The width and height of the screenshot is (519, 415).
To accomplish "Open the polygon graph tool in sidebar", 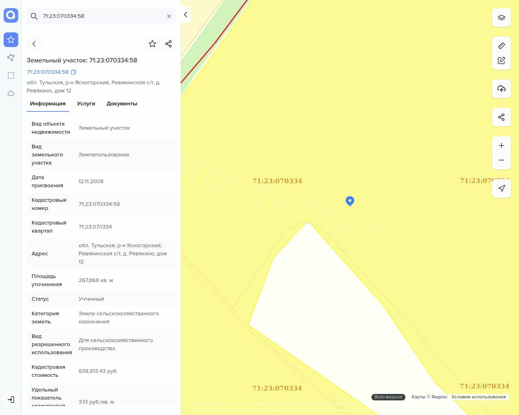I will point(11,58).
